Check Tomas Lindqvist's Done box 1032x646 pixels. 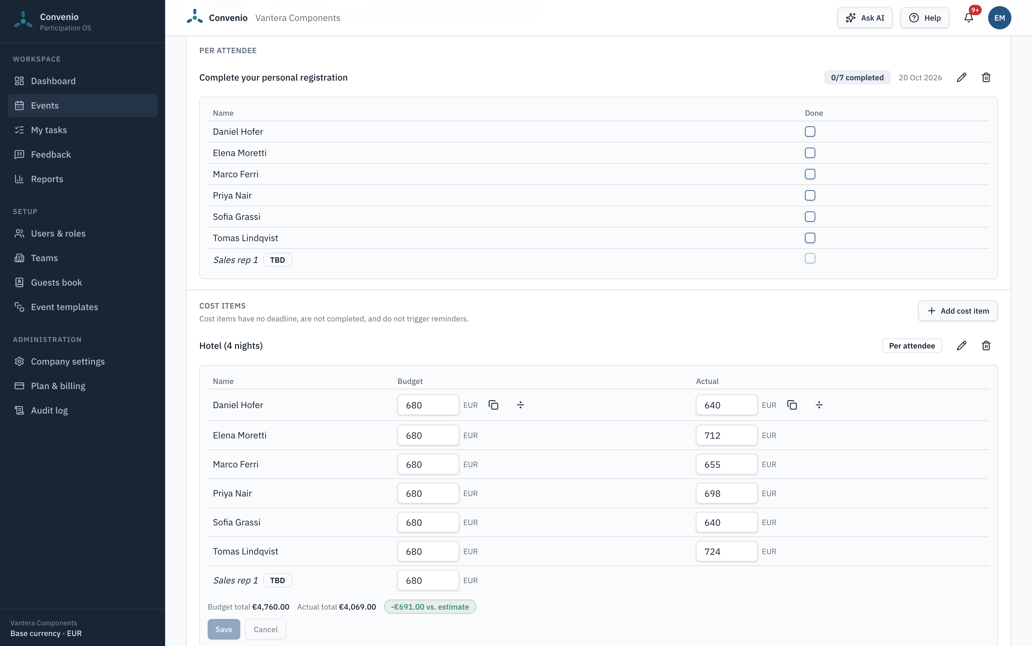(x=810, y=238)
